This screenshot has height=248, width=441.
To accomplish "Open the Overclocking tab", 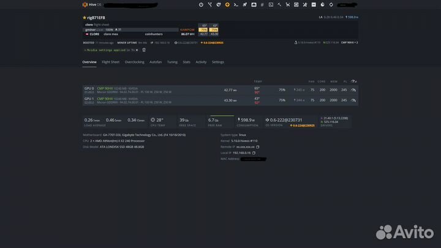I will [134, 62].
